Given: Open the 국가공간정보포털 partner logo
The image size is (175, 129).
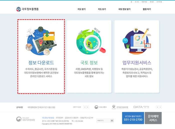Looking at the screenshot, I should (x=120, y=107).
